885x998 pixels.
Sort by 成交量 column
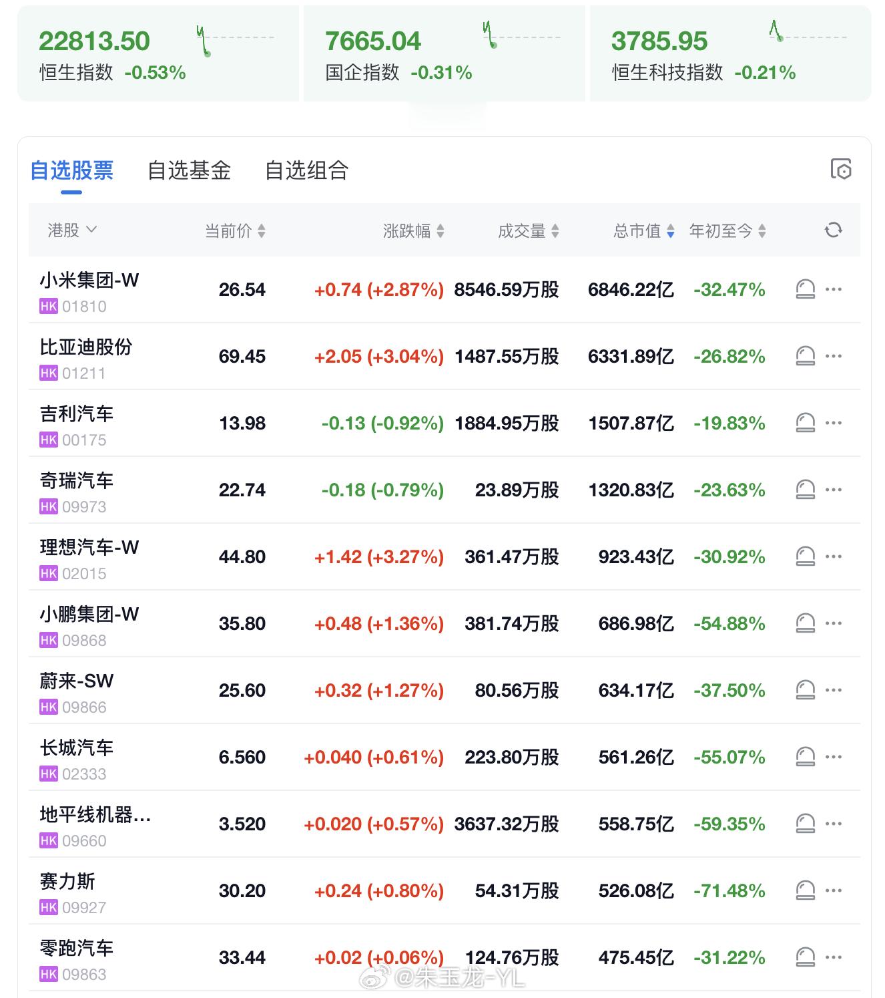click(529, 230)
